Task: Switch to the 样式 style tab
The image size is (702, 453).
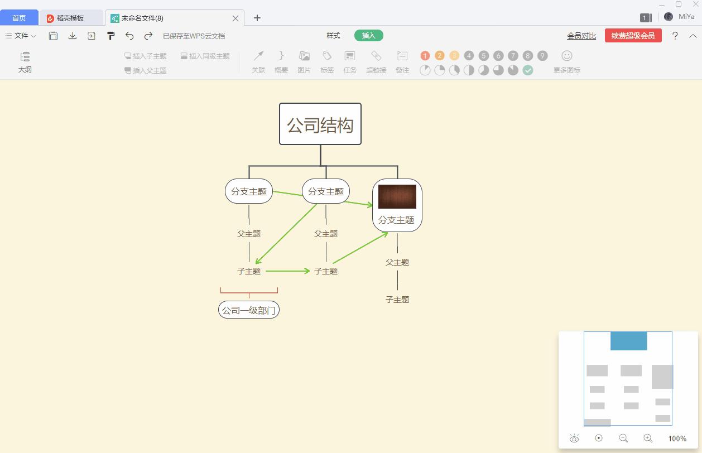Action: 333,35
